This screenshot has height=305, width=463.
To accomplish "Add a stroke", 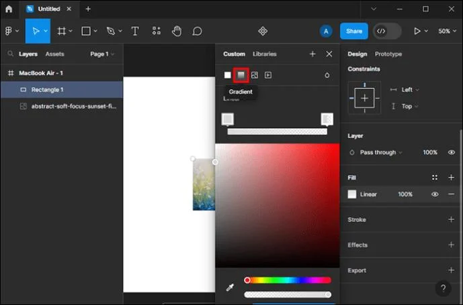I will pyautogui.click(x=451, y=220).
